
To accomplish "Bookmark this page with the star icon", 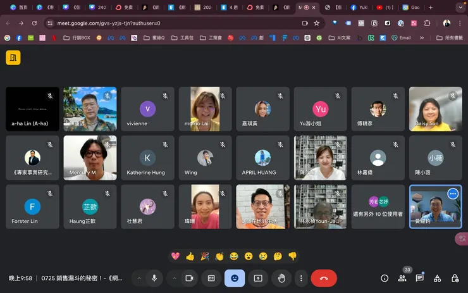I will click(317, 23).
